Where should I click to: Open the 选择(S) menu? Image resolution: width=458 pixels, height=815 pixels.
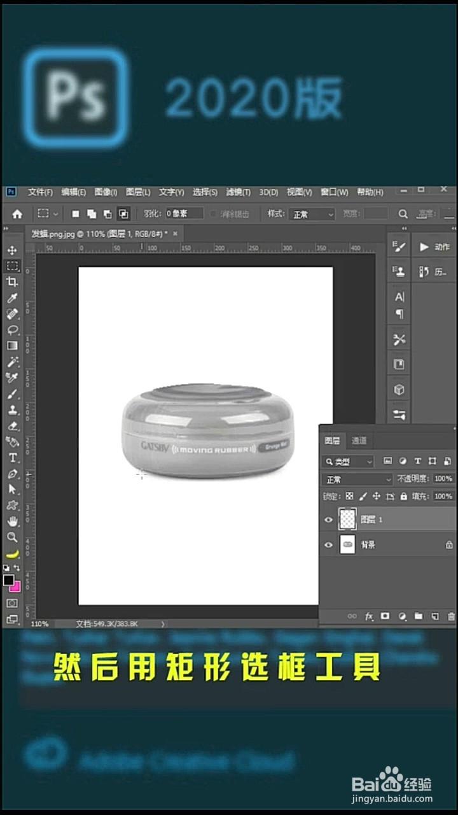tap(205, 192)
